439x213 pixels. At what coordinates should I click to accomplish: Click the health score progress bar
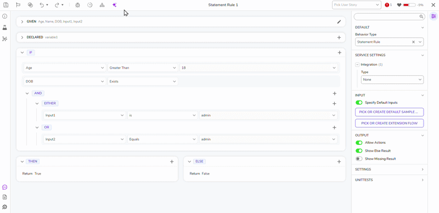point(409,5)
